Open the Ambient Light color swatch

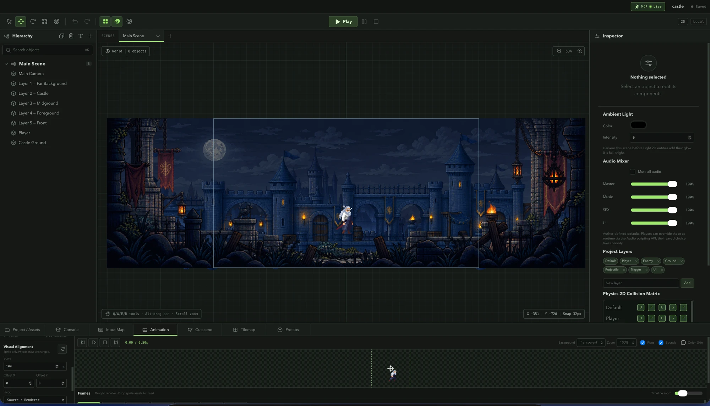638,125
